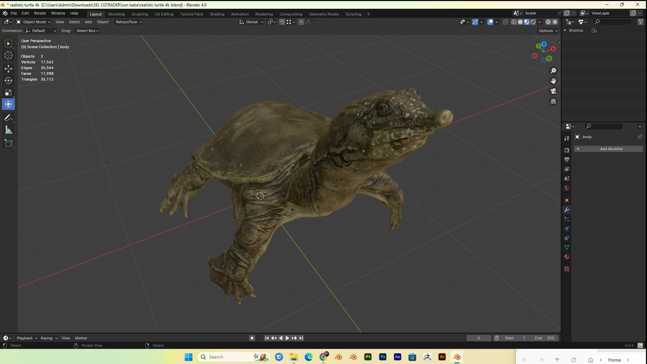
Task: Switch to the UV Editing workspace tab
Action: tap(164, 14)
